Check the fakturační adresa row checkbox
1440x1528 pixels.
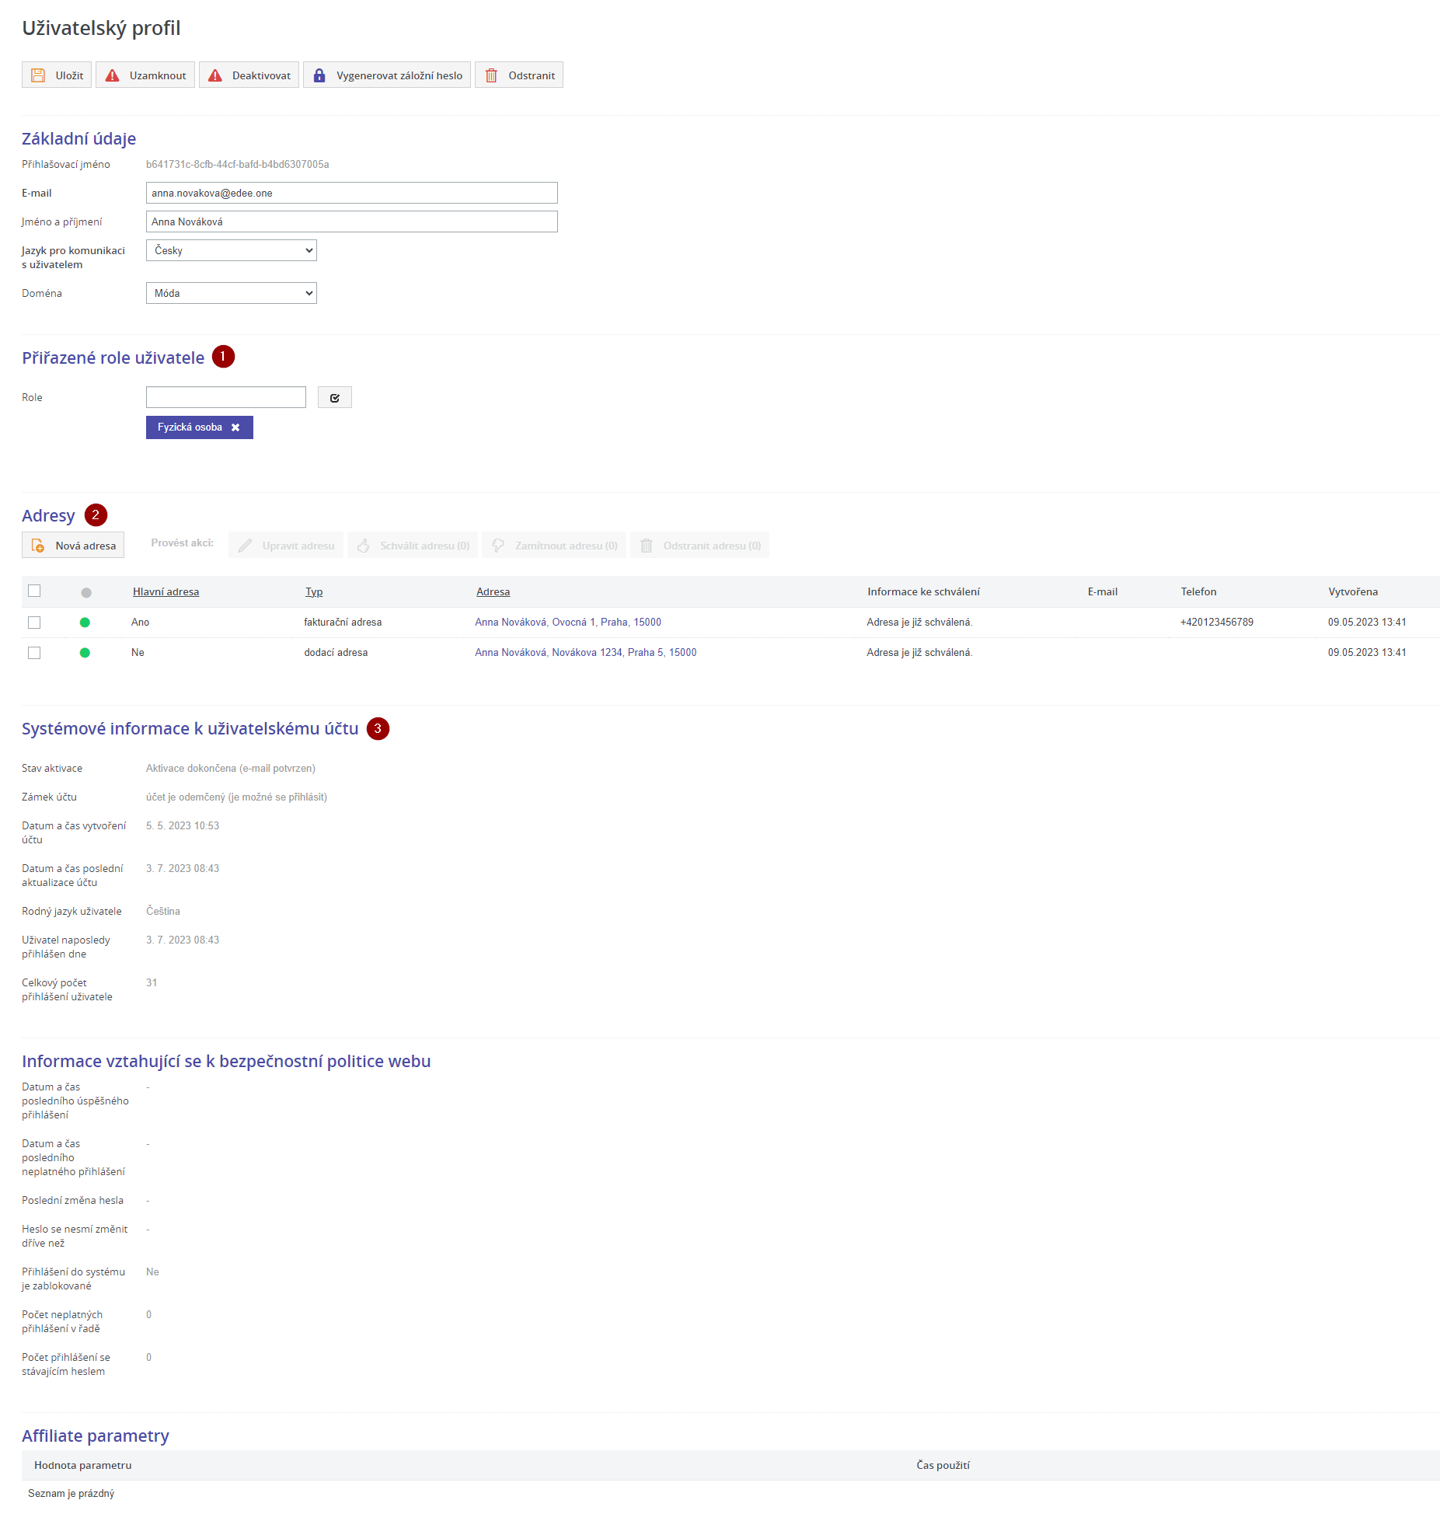click(x=34, y=623)
